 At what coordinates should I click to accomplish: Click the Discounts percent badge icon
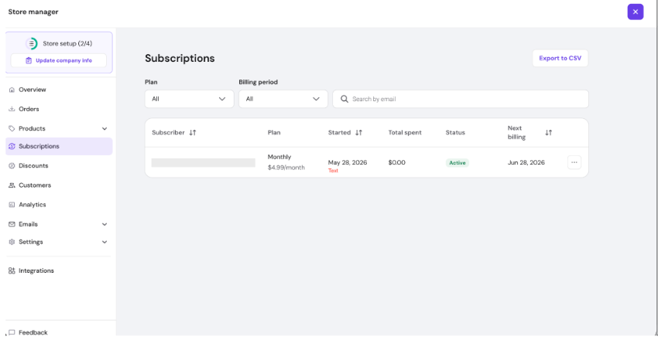(12, 165)
